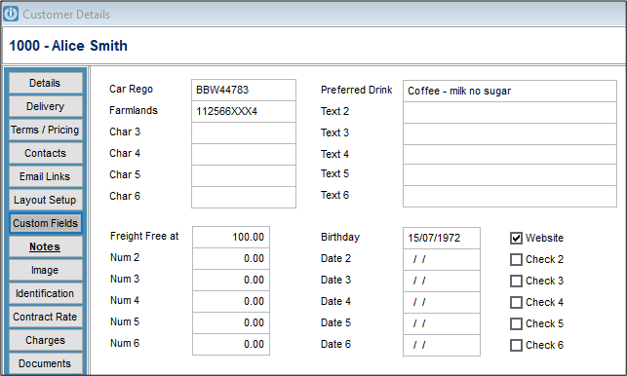Switch to the Documents tab
The image size is (627, 376).
point(45,363)
